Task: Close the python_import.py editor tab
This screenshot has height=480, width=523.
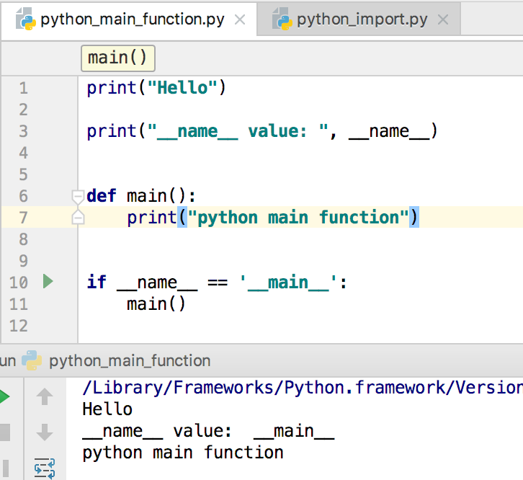Action: pos(443,20)
